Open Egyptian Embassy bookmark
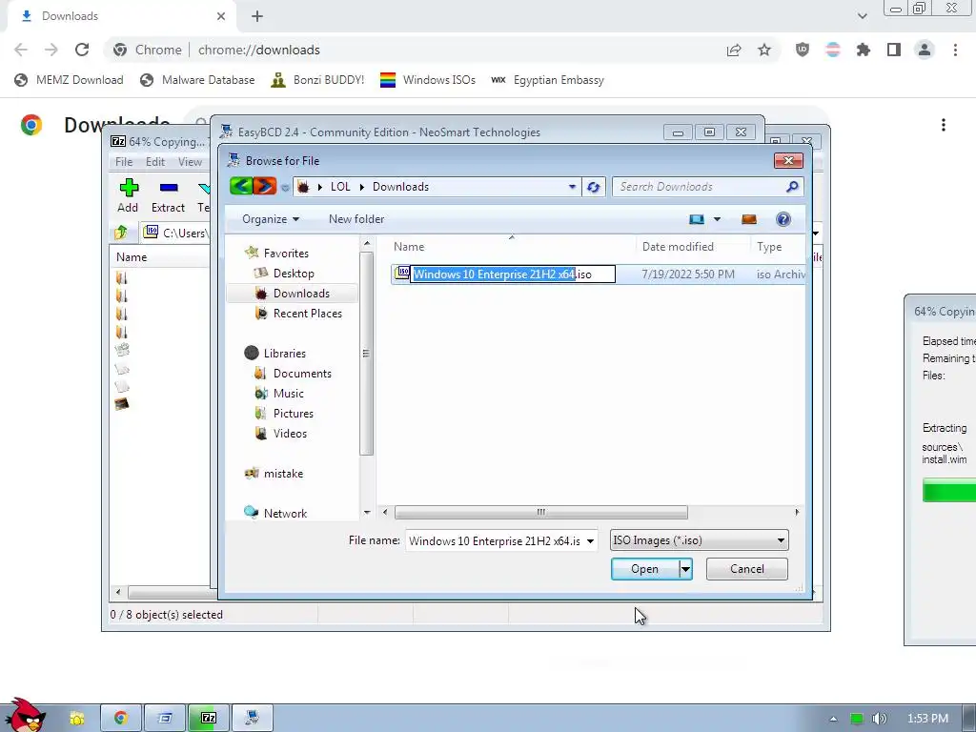The width and height of the screenshot is (976, 732). point(548,80)
